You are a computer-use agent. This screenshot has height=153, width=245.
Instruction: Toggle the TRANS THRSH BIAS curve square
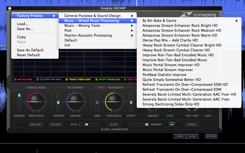pos(67,80)
